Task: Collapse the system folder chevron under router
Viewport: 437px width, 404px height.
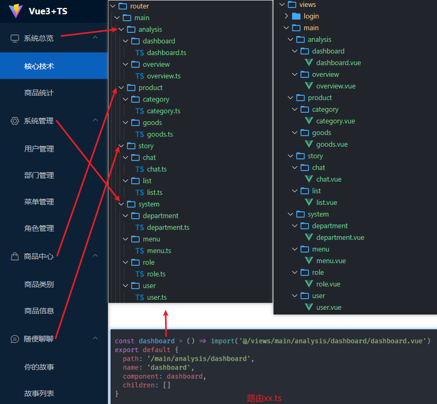Action: pyautogui.click(x=121, y=204)
